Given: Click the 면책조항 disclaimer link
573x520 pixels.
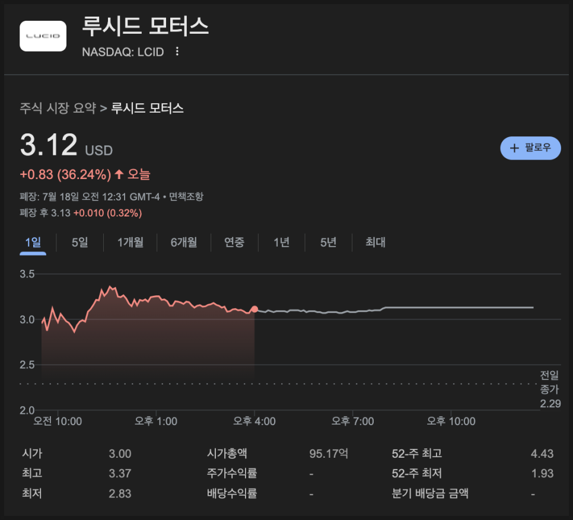Looking at the screenshot, I should (186, 197).
